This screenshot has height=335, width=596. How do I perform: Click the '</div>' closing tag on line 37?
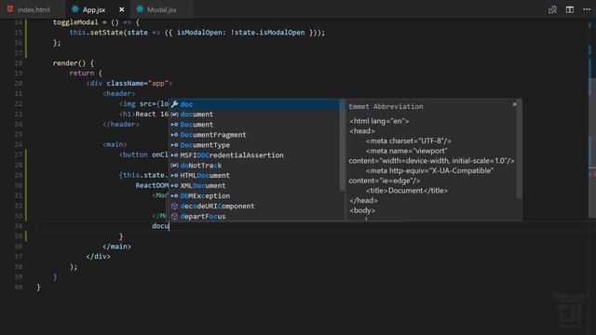pyautogui.click(x=98, y=257)
